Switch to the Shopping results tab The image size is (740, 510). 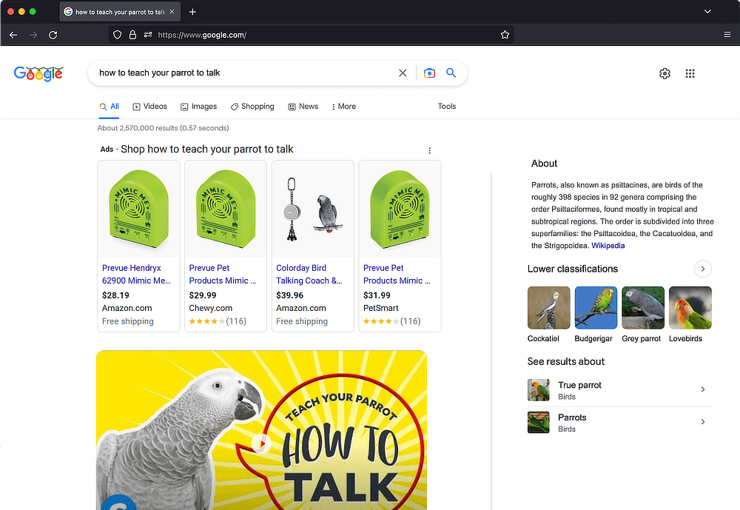click(252, 107)
